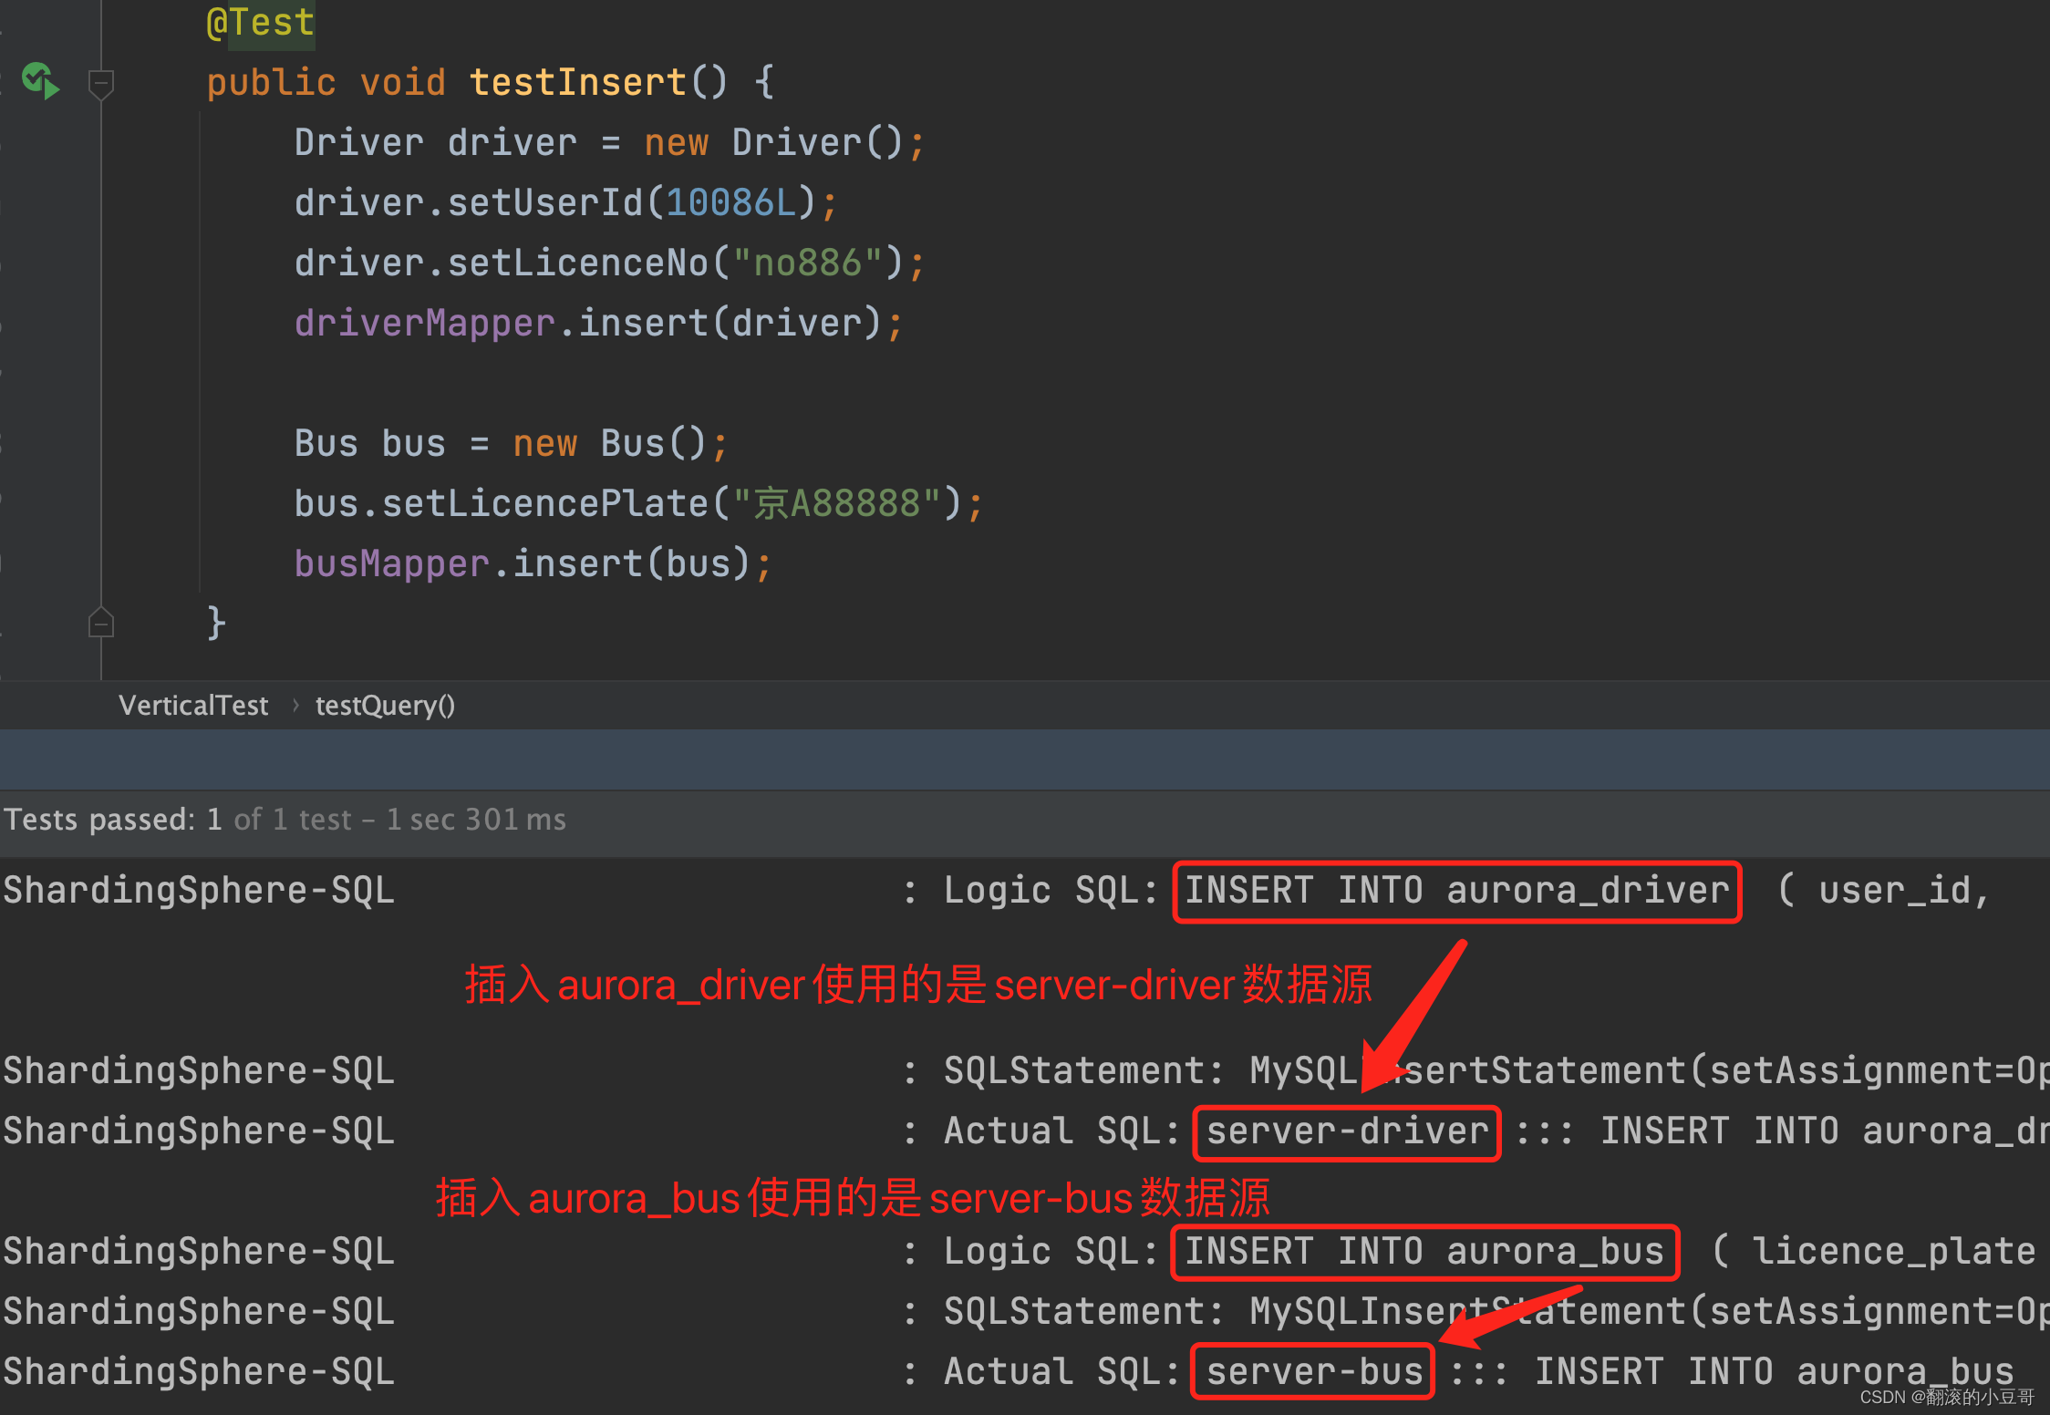
Task: Click the line 'Bus bus = new Bus();'
Action: point(511,443)
